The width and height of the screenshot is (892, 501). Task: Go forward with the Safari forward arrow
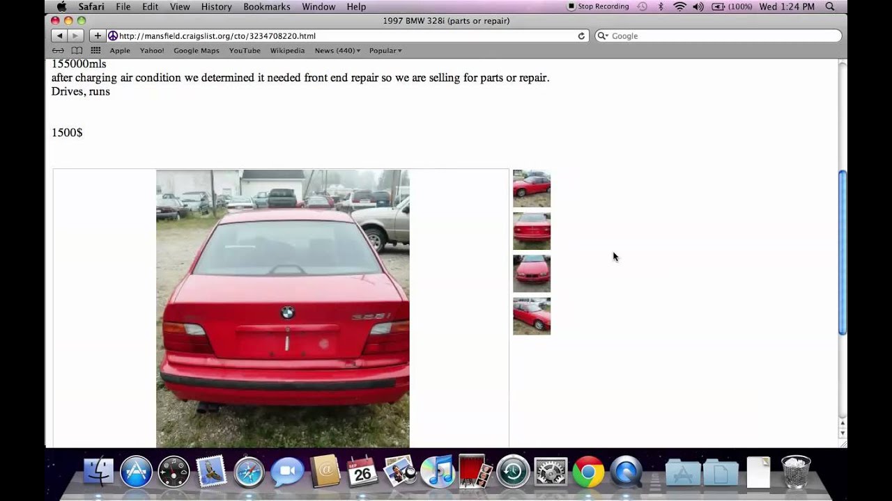(x=75, y=35)
